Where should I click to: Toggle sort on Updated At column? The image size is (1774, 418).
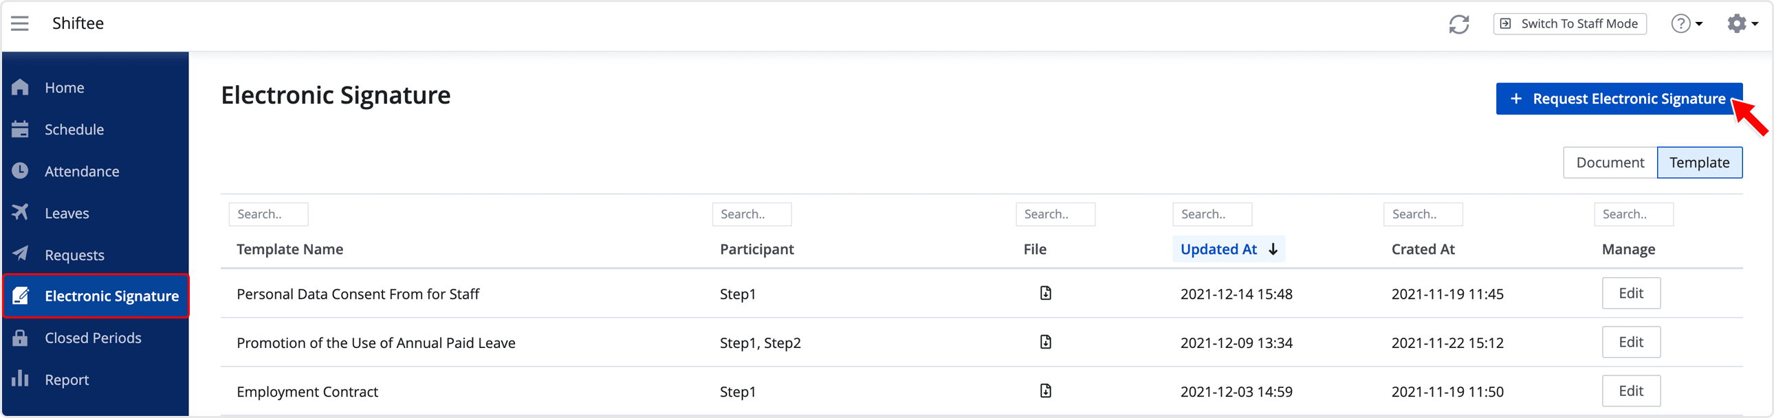click(1229, 249)
